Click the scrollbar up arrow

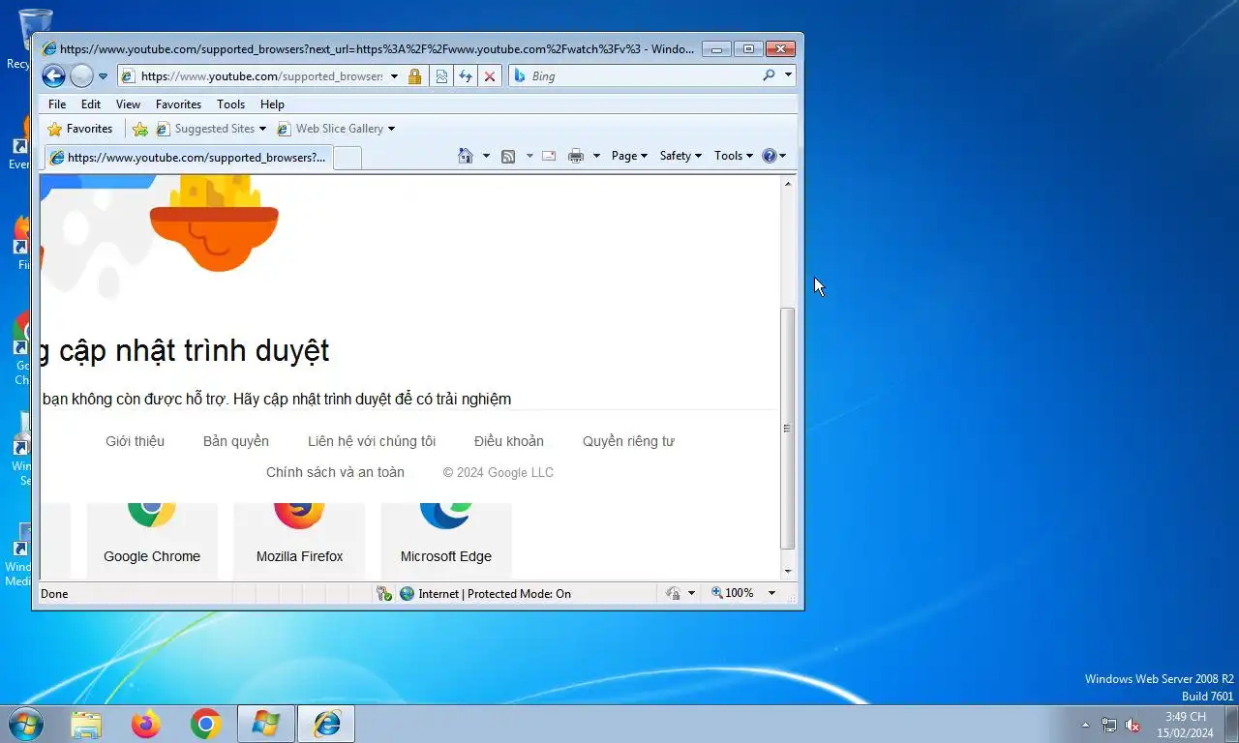point(787,184)
